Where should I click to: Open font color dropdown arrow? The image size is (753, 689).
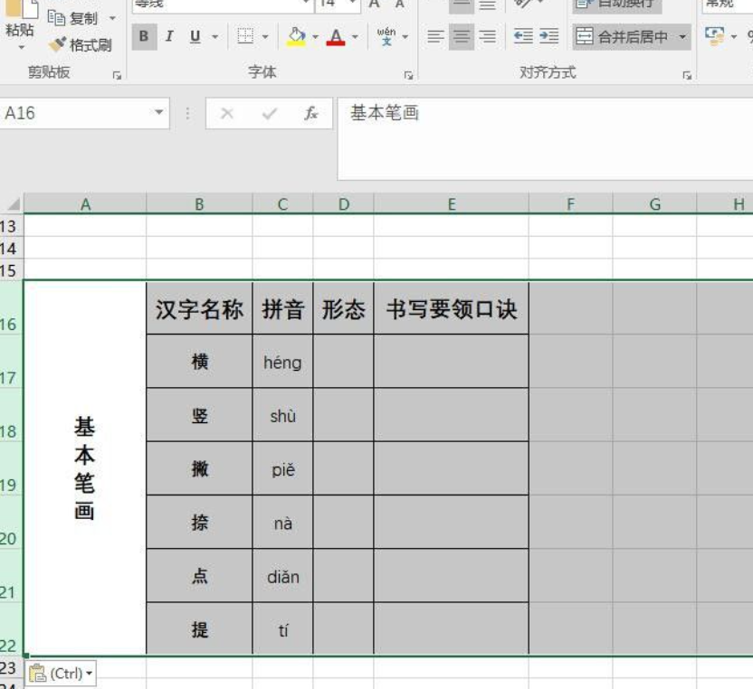[356, 37]
